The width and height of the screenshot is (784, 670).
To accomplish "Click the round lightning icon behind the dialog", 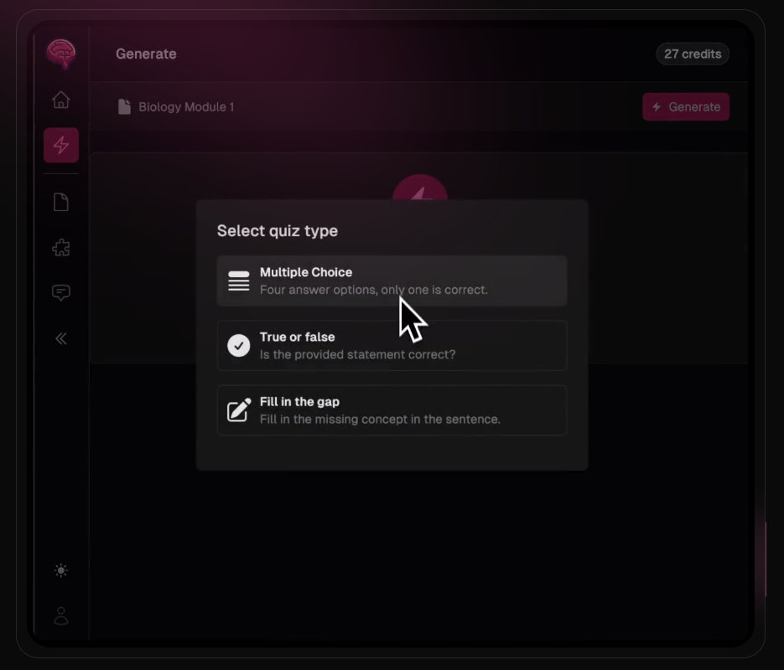I will click(419, 188).
